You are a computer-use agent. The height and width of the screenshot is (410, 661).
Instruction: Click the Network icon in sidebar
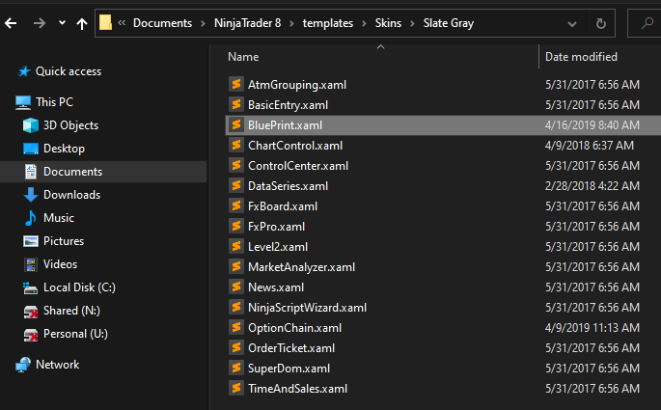click(x=23, y=365)
